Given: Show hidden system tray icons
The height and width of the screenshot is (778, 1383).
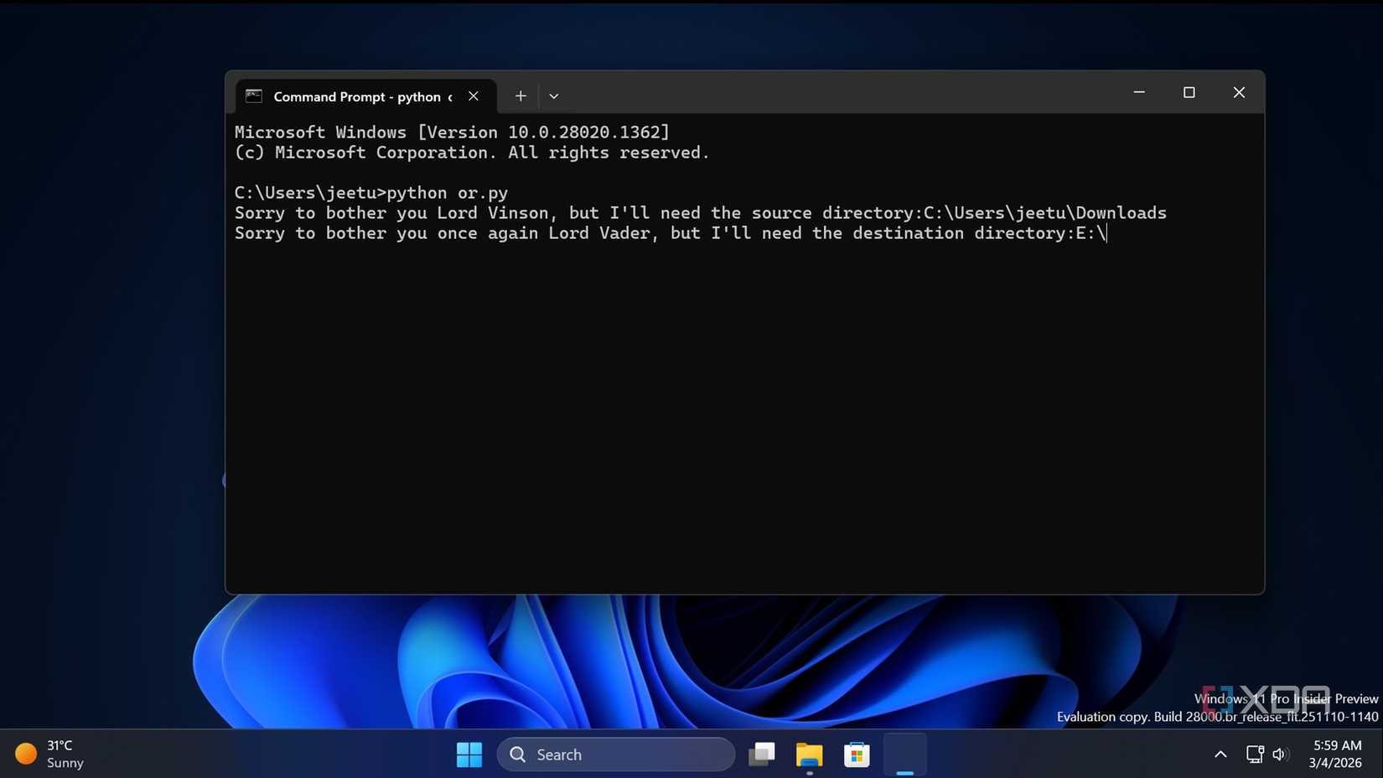Looking at the screenshot, I should click(x=1220, y=755).
